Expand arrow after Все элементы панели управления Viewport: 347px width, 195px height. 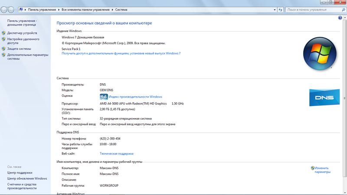coord(112,10)
